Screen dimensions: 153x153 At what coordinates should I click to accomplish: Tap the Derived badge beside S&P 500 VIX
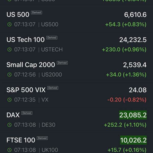point(53,88)
